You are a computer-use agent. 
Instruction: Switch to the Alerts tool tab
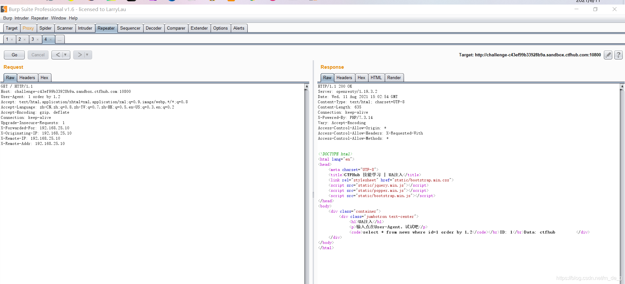pyautogui.click(x=239, y=28)
